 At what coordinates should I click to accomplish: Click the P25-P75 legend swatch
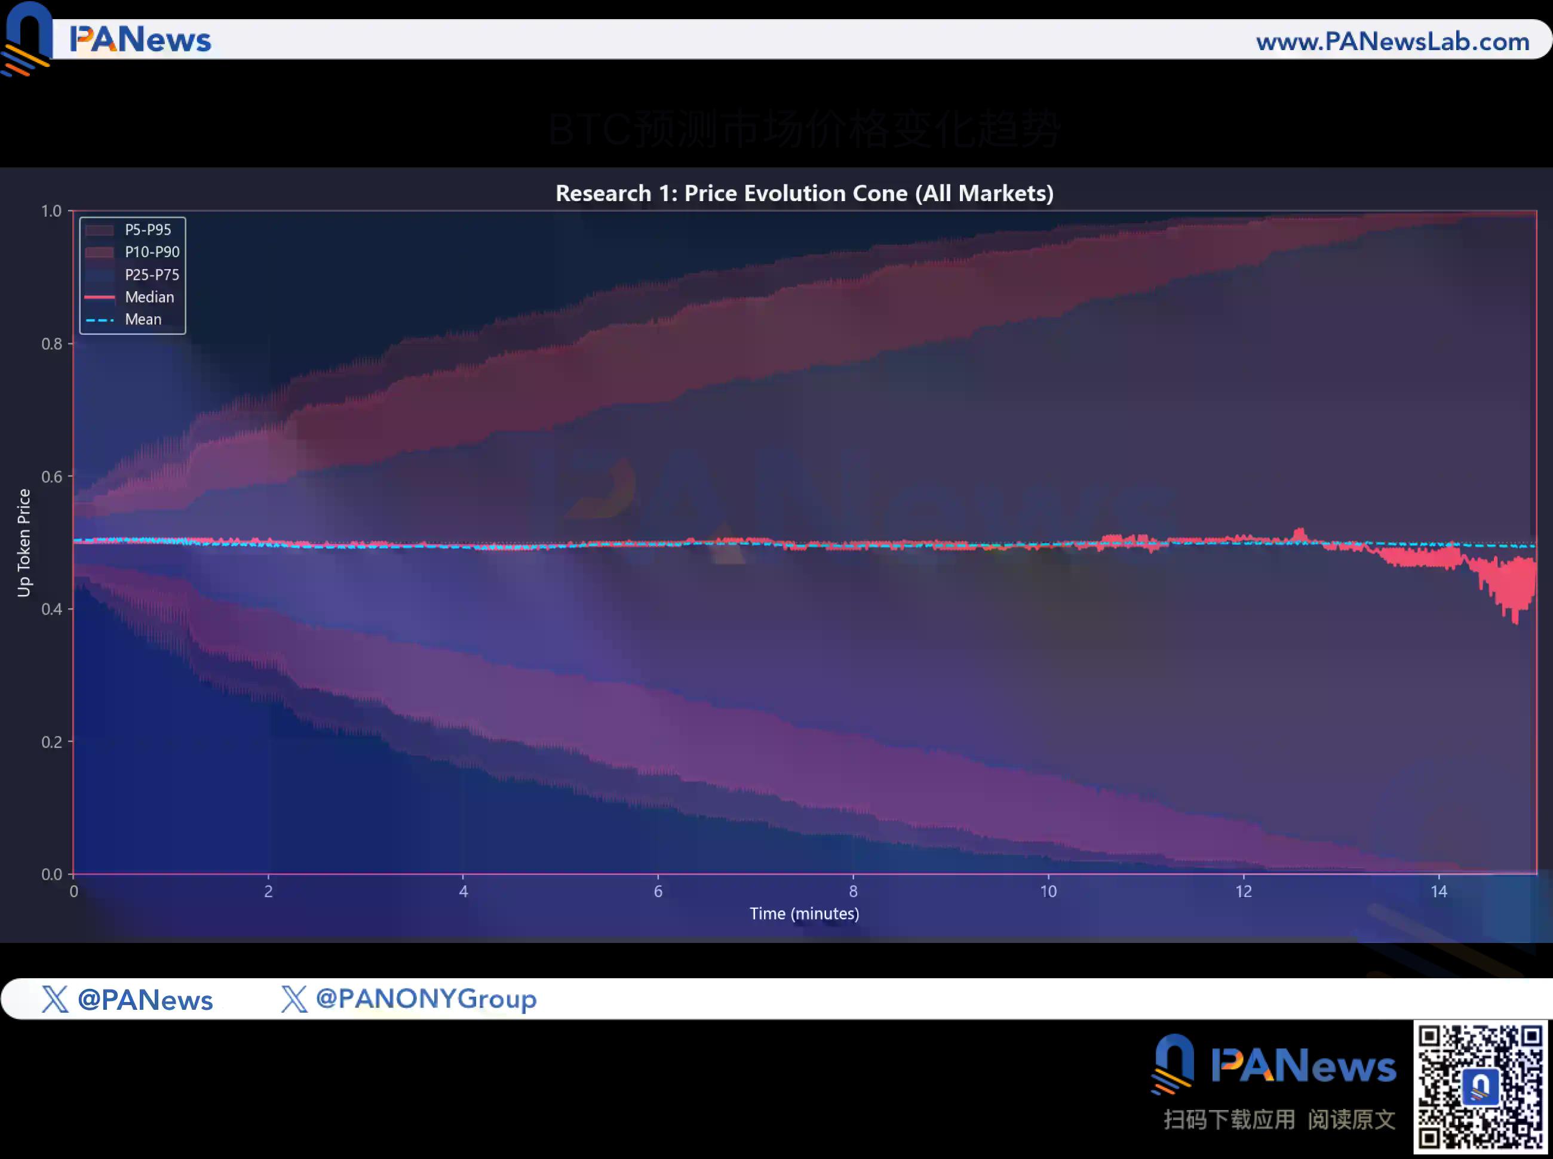[99, 275]
